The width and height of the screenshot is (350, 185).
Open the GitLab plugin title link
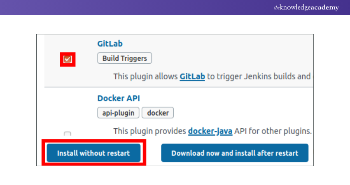(110, 43)
